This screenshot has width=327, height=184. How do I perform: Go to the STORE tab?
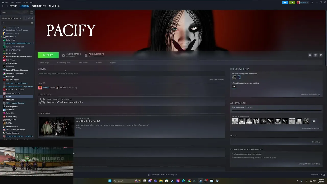click(14, 6)
